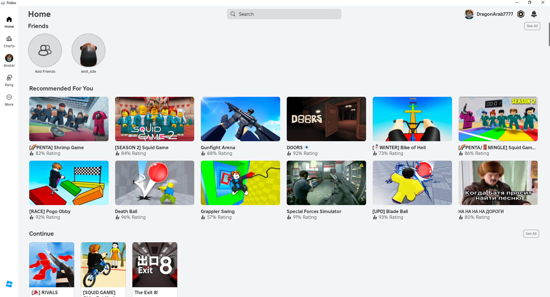
Task: Open the Death Ball thumbnail
Action: pos(155,183)
